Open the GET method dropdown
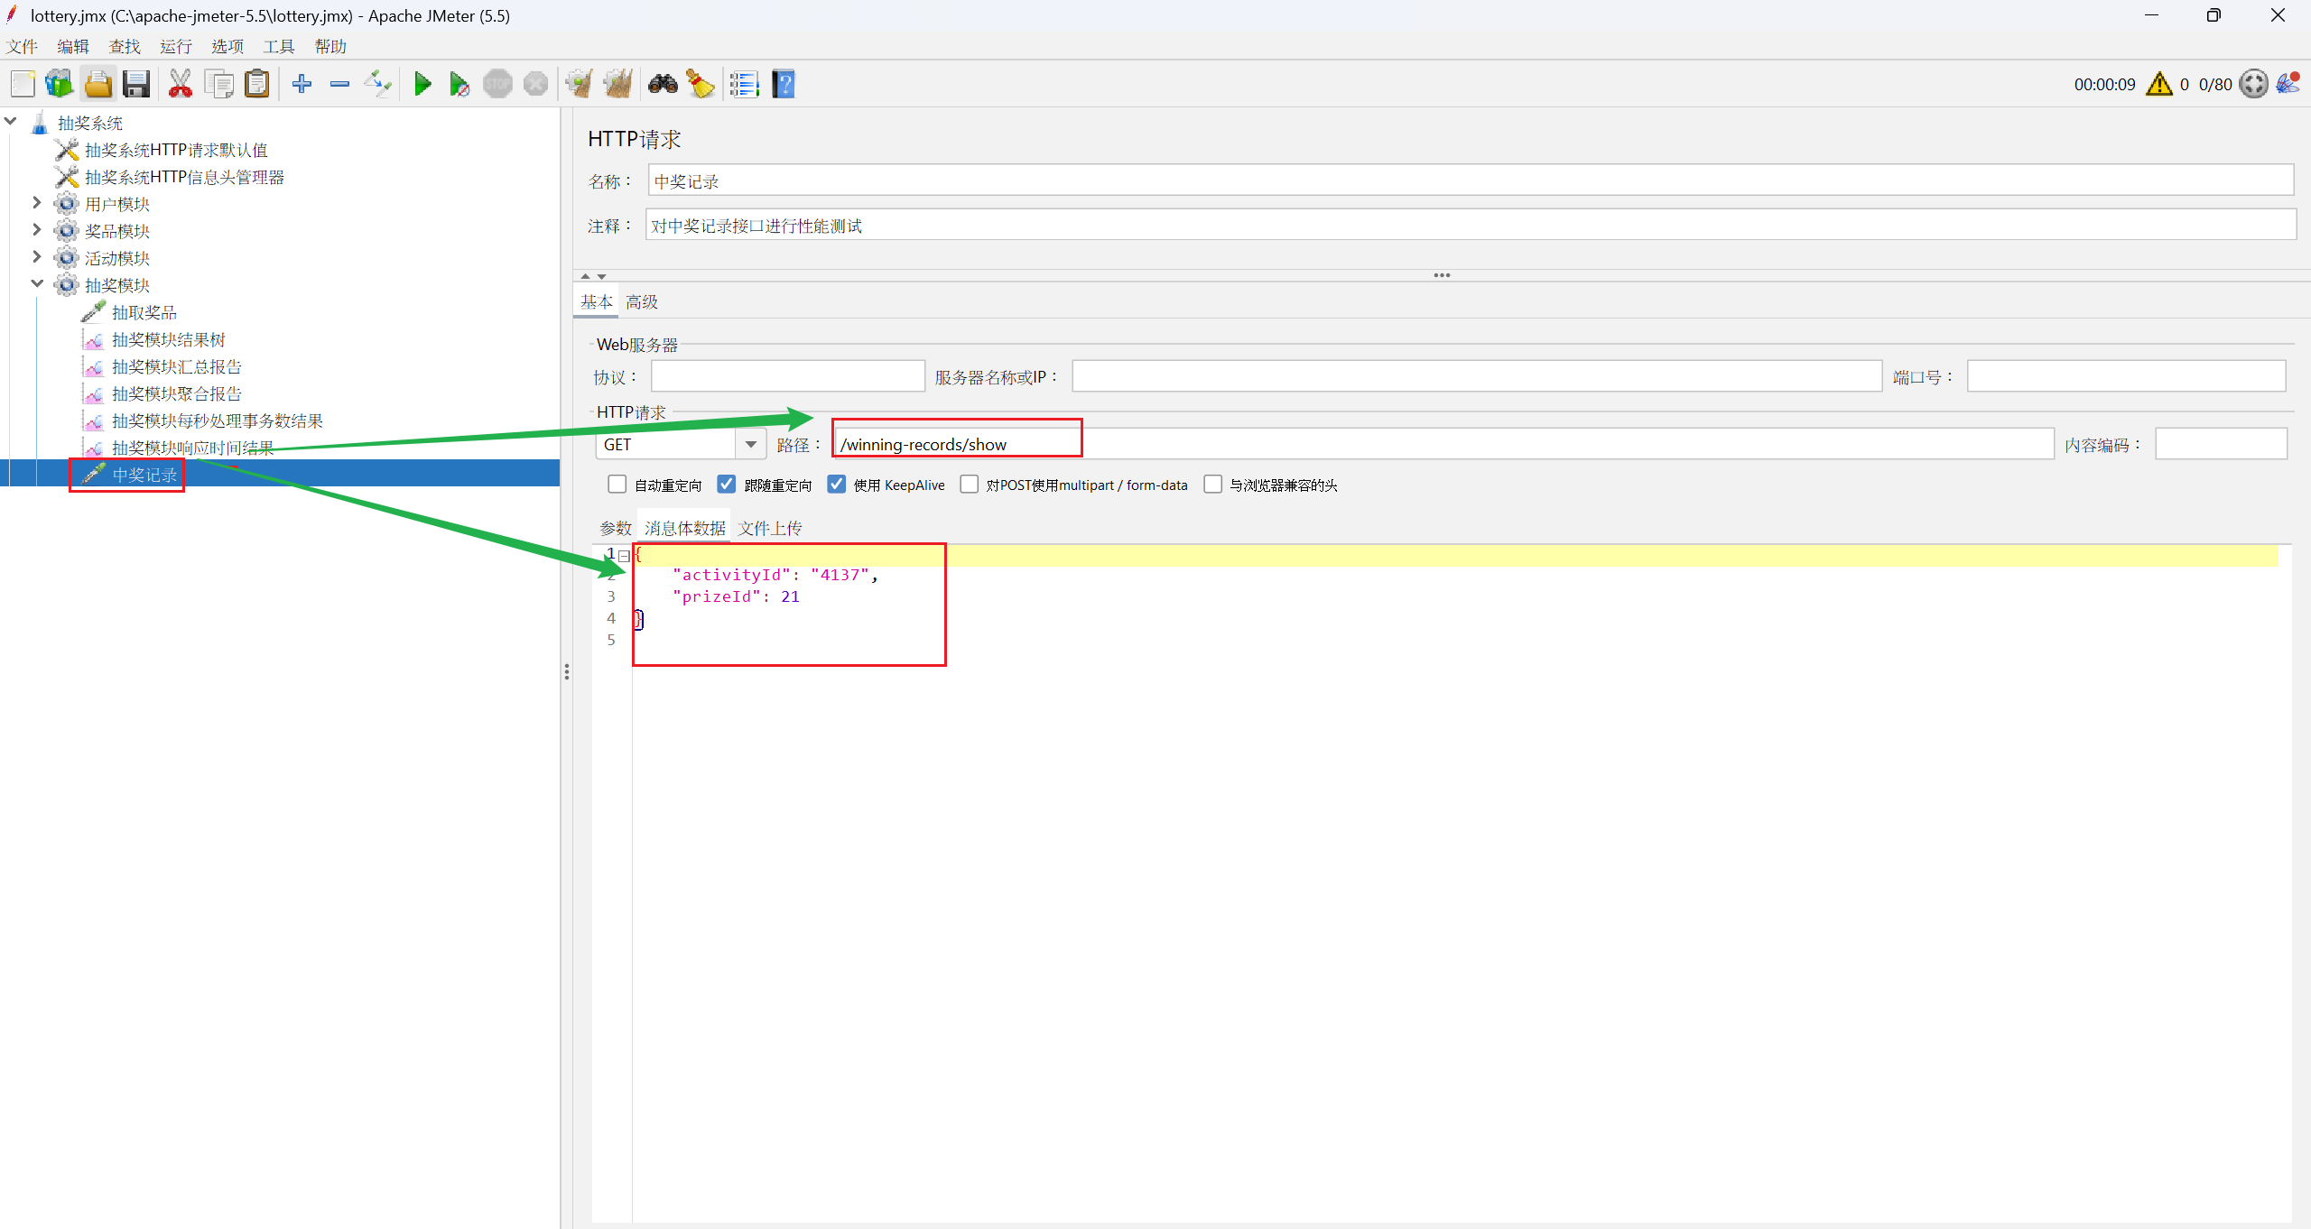 point(750,444)
